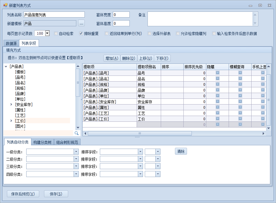Image resolution: width=276 pixels, height=203 pixels.
Task: Click the tree search input field
Action: [38, 133]
